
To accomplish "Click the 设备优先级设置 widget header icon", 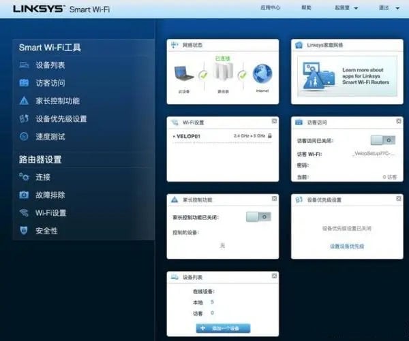I will click(x=299, y=200).
